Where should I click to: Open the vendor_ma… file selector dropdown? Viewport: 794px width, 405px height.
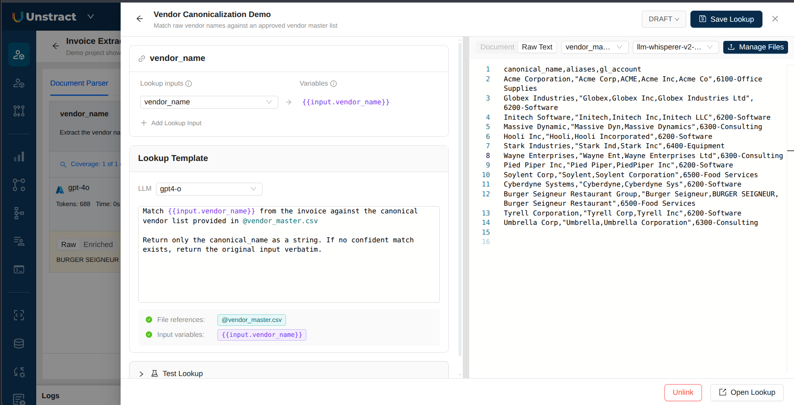pos(595,47)
